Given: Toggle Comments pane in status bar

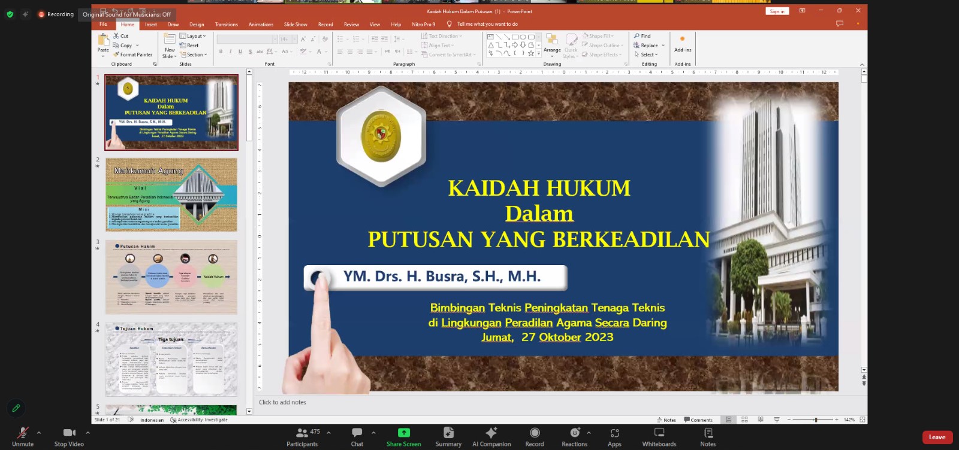Looking at the screenshot, I should pyautogui.click(x=698, y=419).
